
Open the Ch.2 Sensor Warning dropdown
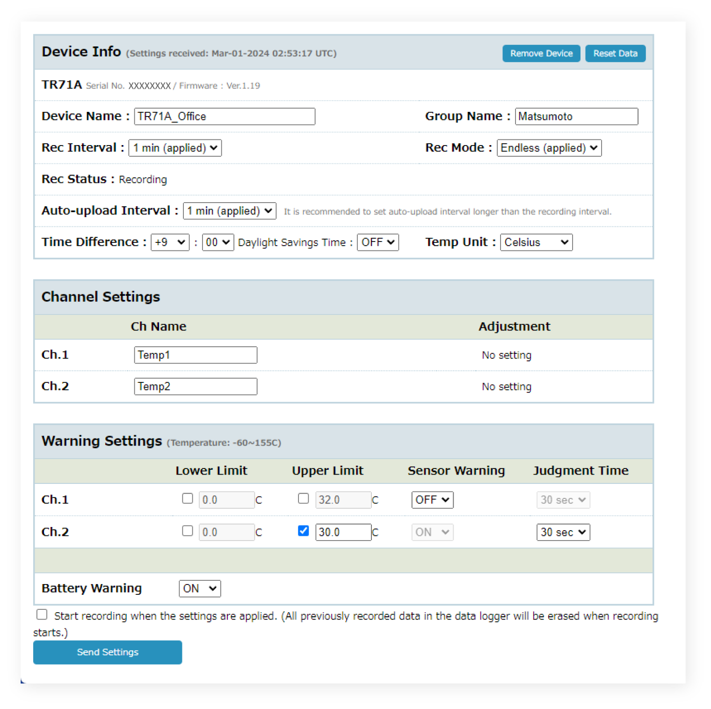[432, 532]
